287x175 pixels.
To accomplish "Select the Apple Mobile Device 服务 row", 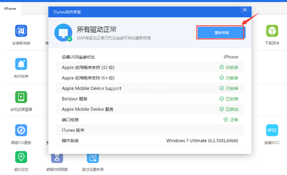I will pos(150,109).
